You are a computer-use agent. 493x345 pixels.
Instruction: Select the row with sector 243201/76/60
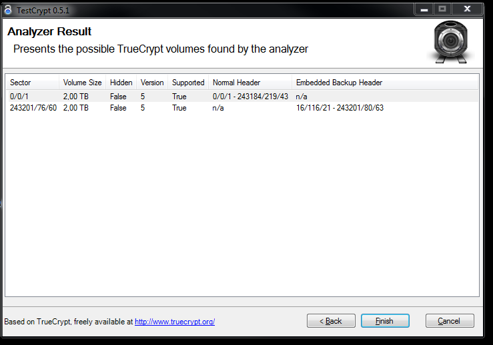point(242,108)
